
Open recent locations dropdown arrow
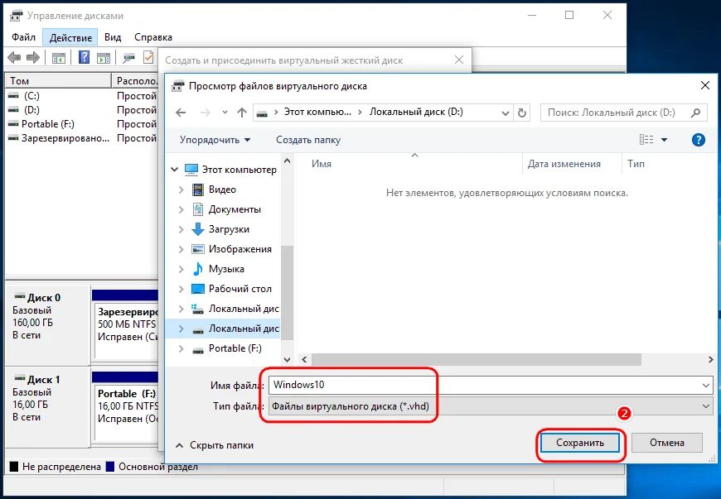225,113
